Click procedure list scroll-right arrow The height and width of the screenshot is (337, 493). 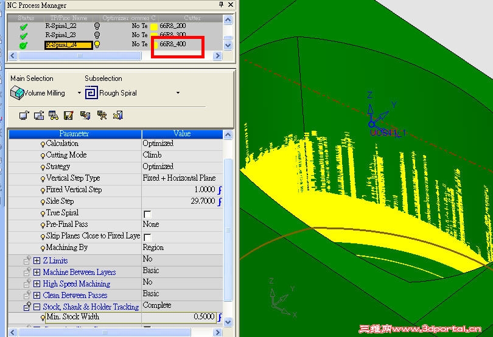[217, 56]
